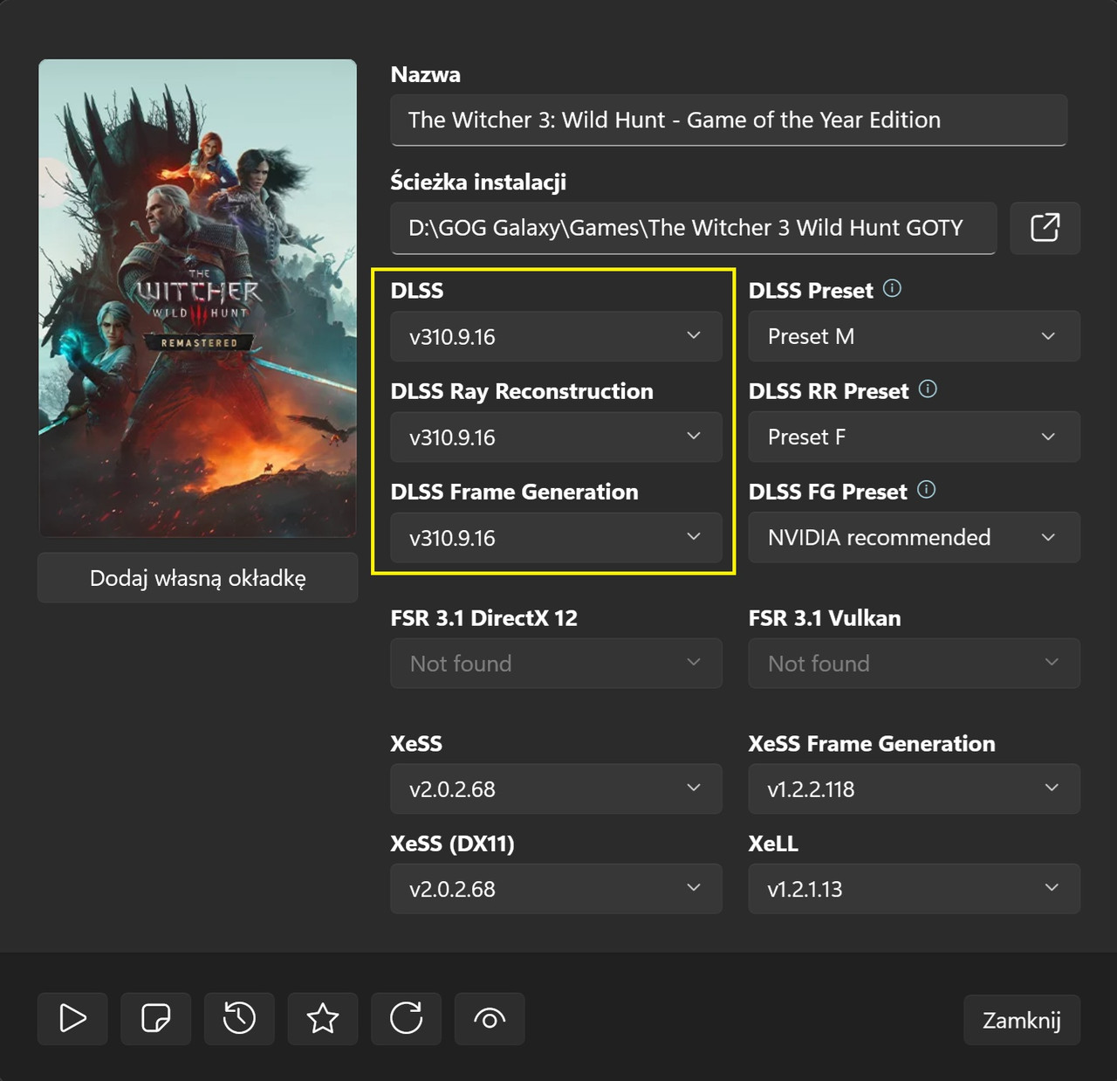The width and height of the screenshot is (1117, 1081).
Task: Expand the DLSS RR Preset F dropdown
Action: tap(914, 437)
